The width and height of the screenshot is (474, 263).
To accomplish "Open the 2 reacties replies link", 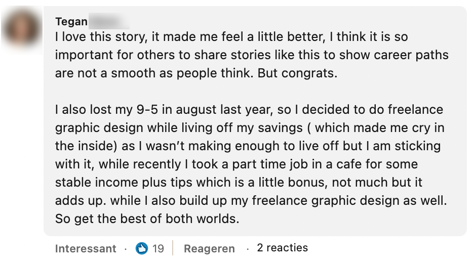I will click(282, 248).
